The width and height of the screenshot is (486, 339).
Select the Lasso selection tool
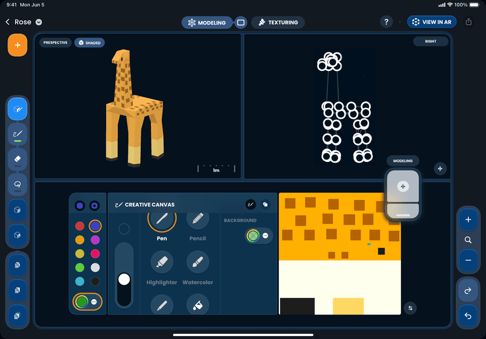point(18,184)
